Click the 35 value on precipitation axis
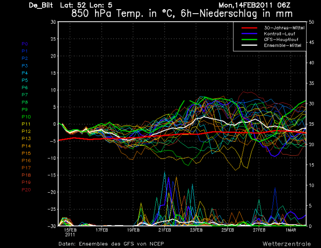Screen dimensions: 321x248 (x=311, y=83)
